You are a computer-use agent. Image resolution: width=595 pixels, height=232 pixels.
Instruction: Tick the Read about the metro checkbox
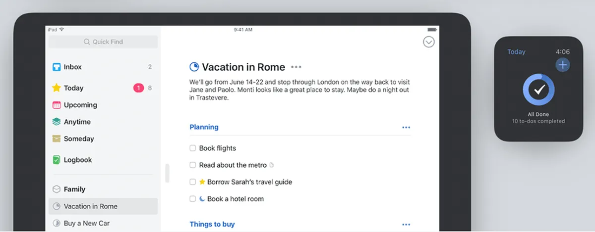pyautogui.click(x=193, y=165)
